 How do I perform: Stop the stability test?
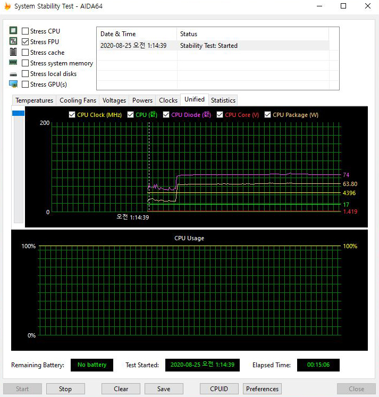pos(65,389)
